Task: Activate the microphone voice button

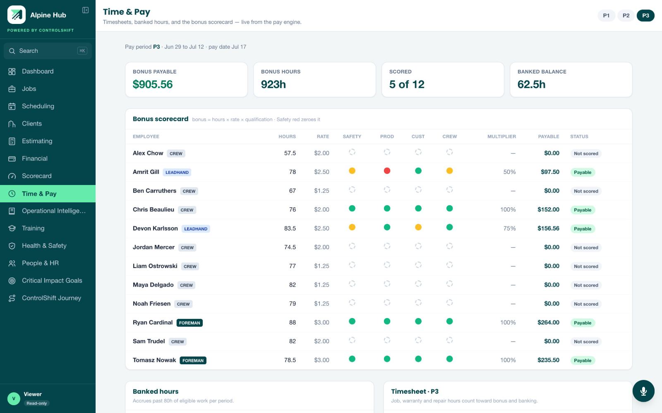Action: (x=643, y=391)
